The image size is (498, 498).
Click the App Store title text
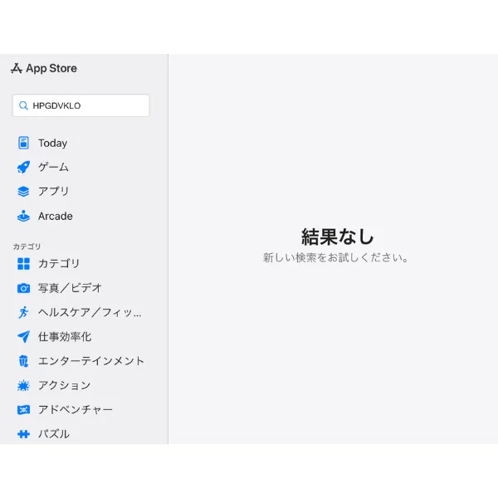pyautogui.click(x=51, y=68)
